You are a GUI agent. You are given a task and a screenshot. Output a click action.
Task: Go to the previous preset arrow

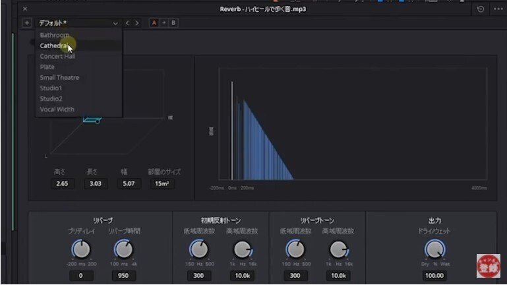[127, 23]
